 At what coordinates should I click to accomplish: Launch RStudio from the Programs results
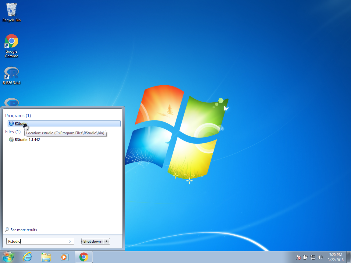pyautogui.click(x=21, y=124)
